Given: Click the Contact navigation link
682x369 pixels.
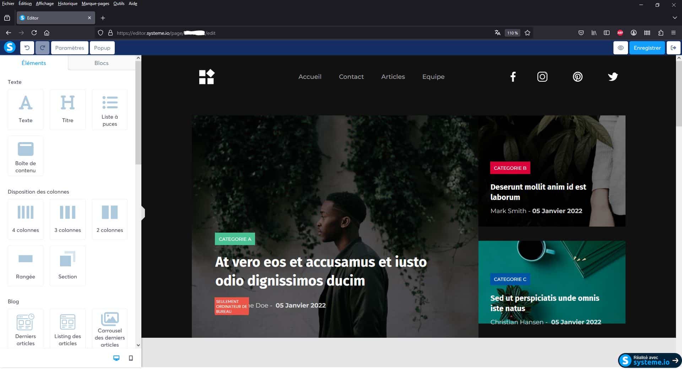Looking at the screenshot, I should (351, 77).
